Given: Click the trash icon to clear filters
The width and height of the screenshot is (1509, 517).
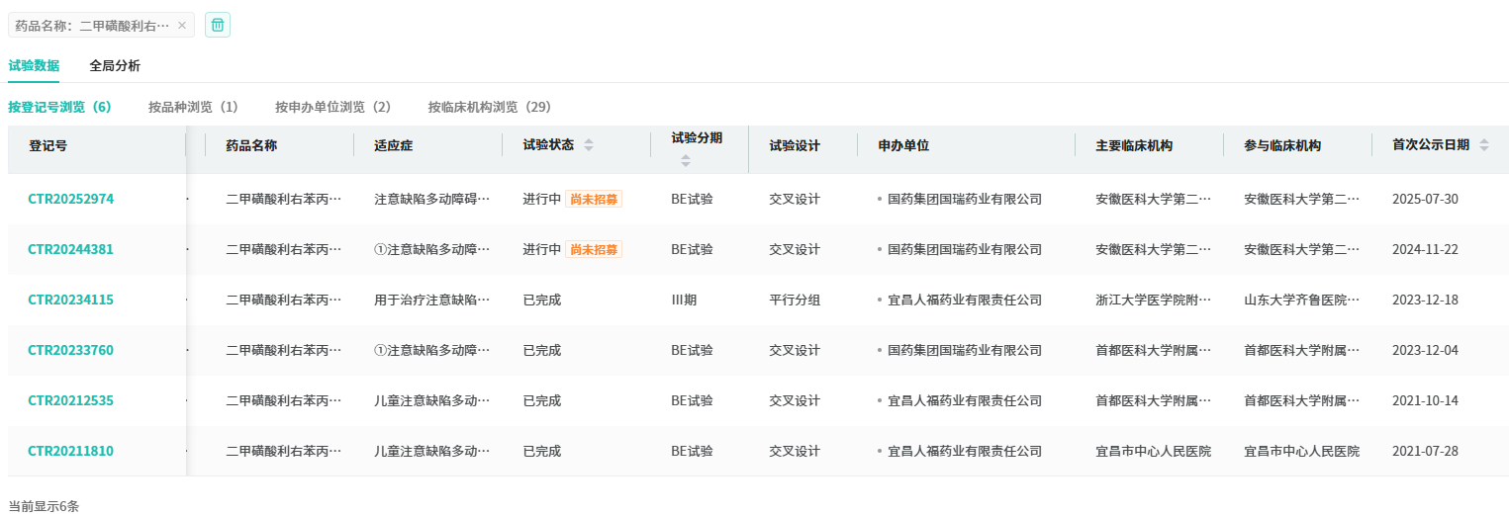Looking at the screenshot, I should pos(218,25).
